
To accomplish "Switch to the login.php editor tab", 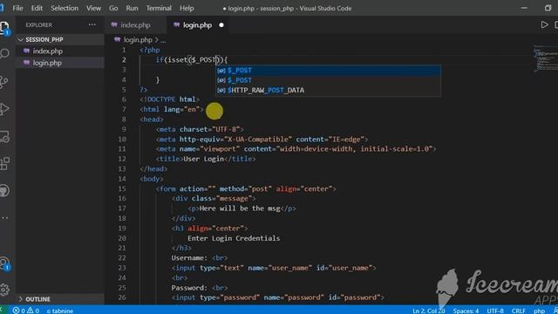I will point(197,25).
